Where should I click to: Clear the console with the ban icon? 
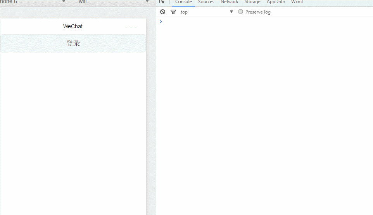coord(163,12)
